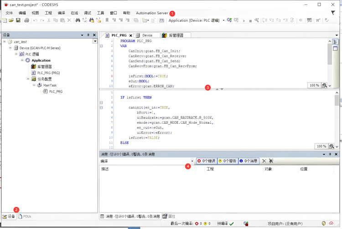This screenshot has height=229, width=342.
Task: Click the Find binoculars icon
Action: pos(78,20)
